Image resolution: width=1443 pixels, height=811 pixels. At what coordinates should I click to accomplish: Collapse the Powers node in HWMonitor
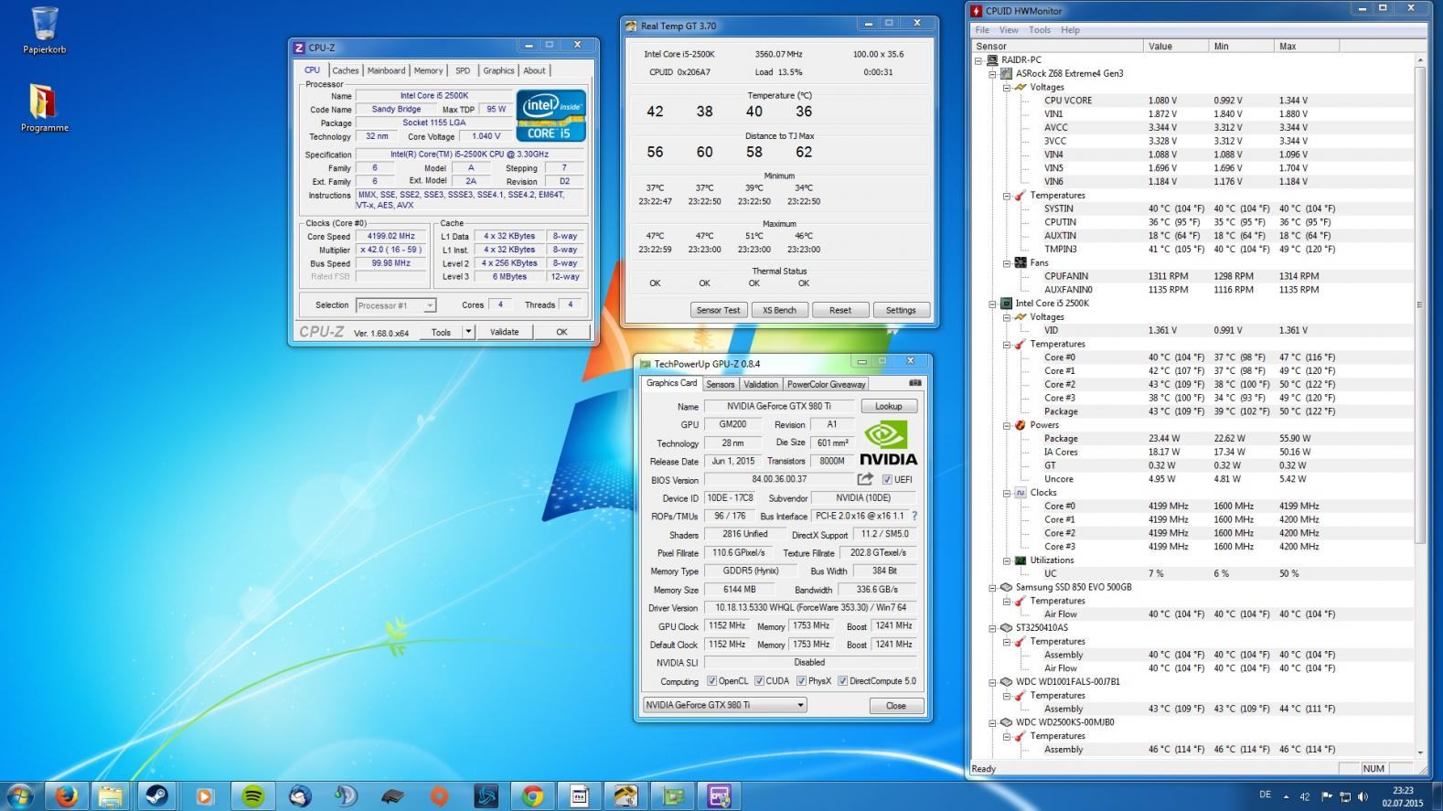[x=1006, y=425]
